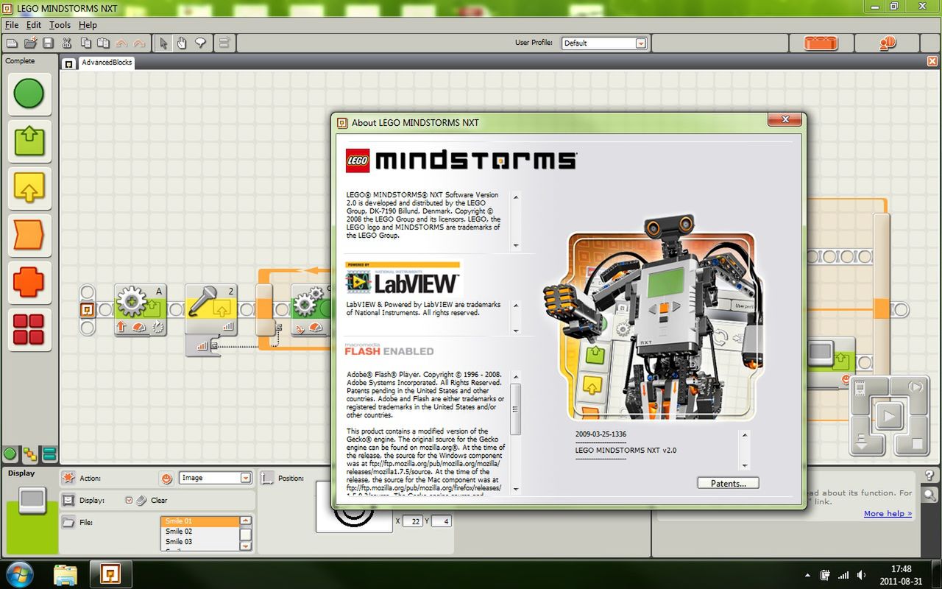Select Smile 01 in file list

[200, 521]
